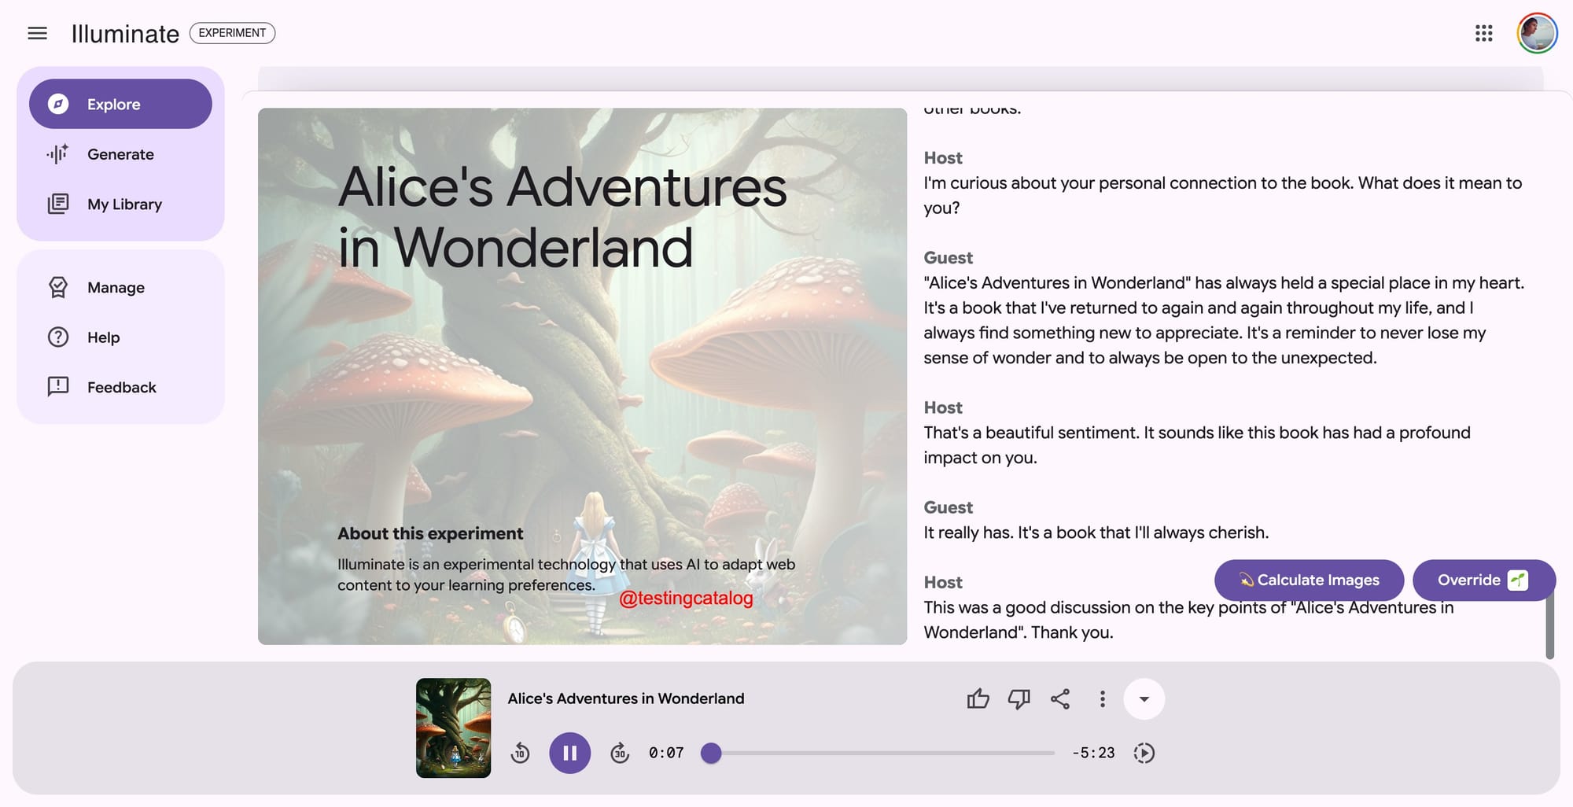
Task: Click the 'About this experiment' heading
Action: 430,533
